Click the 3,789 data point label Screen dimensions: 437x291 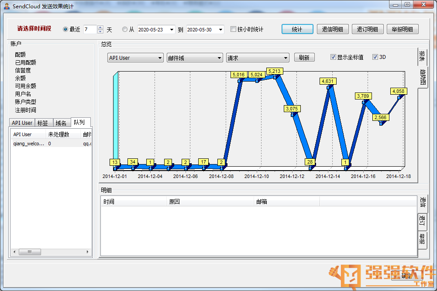click(363, 96)
